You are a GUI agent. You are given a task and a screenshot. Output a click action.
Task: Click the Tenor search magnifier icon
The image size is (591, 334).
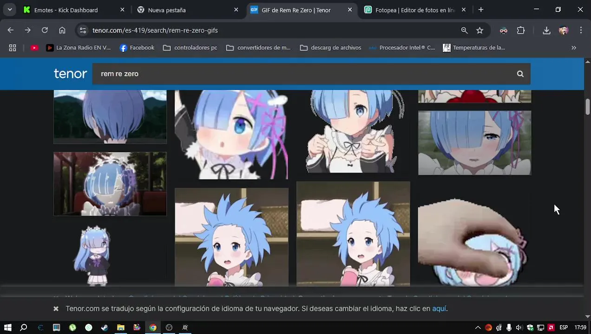point(520,74)
